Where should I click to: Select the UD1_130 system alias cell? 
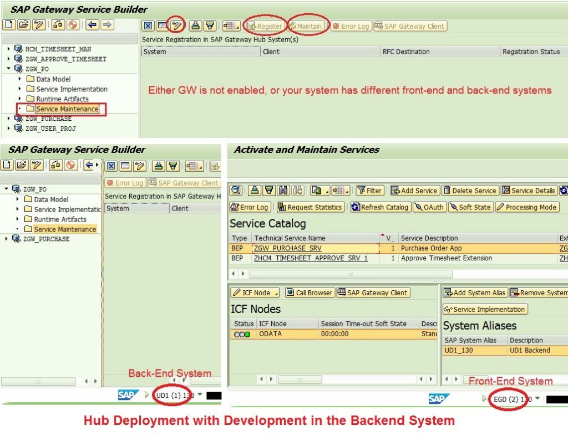click(x=475, y=350)
